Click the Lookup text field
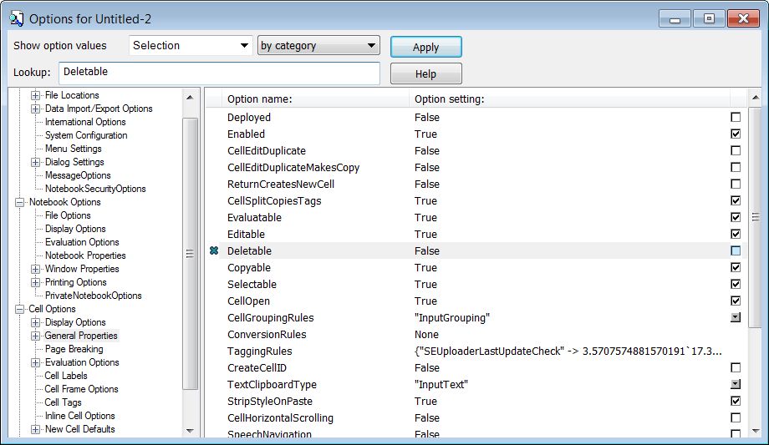Screen dimensions: 769x445 tap(219, 73)
